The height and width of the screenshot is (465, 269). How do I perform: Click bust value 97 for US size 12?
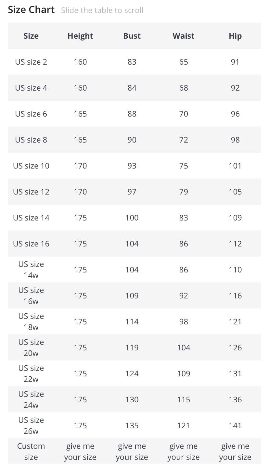click(x=132, y=192)
